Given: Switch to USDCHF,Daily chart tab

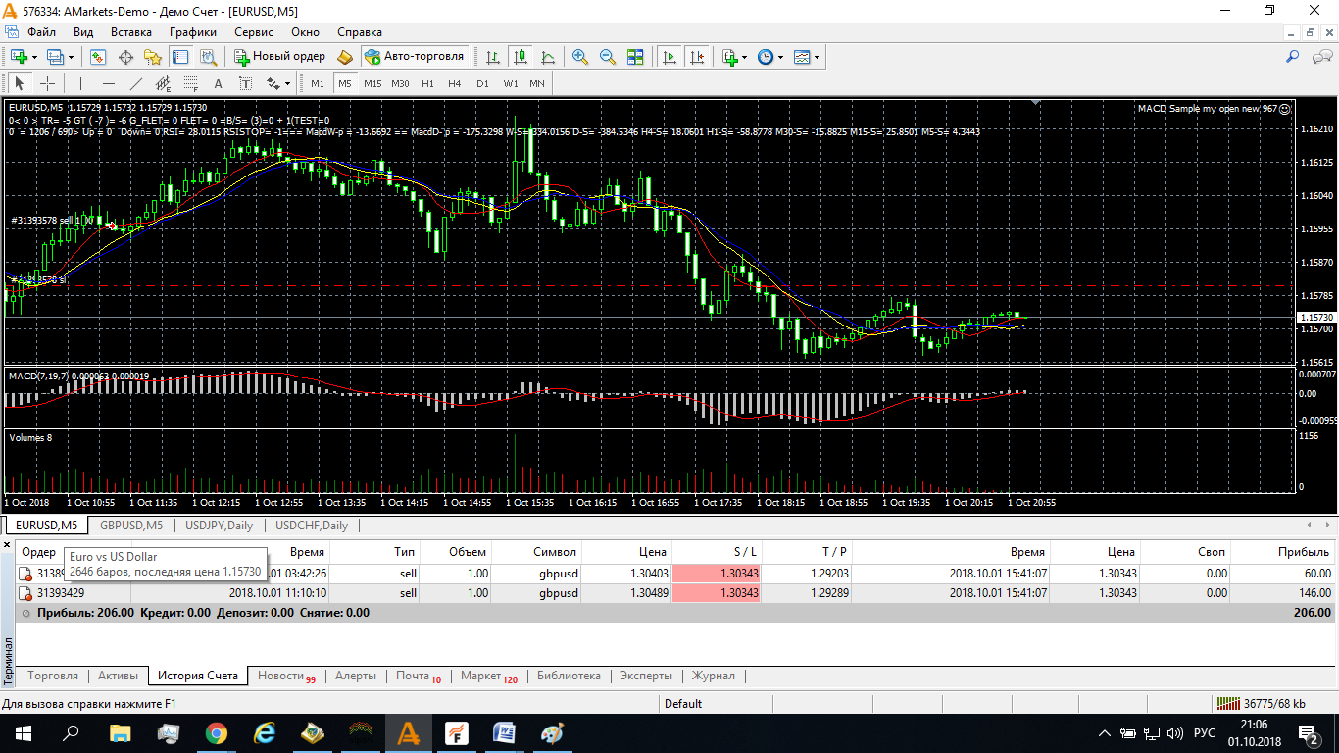Looking at the screenshot, I should pyautogui.click(x=312, y=526).
